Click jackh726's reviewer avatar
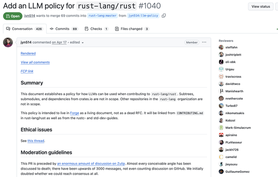The width and height of the screenshot is (278, 177). pyautogui.click(x=221, y=150)
